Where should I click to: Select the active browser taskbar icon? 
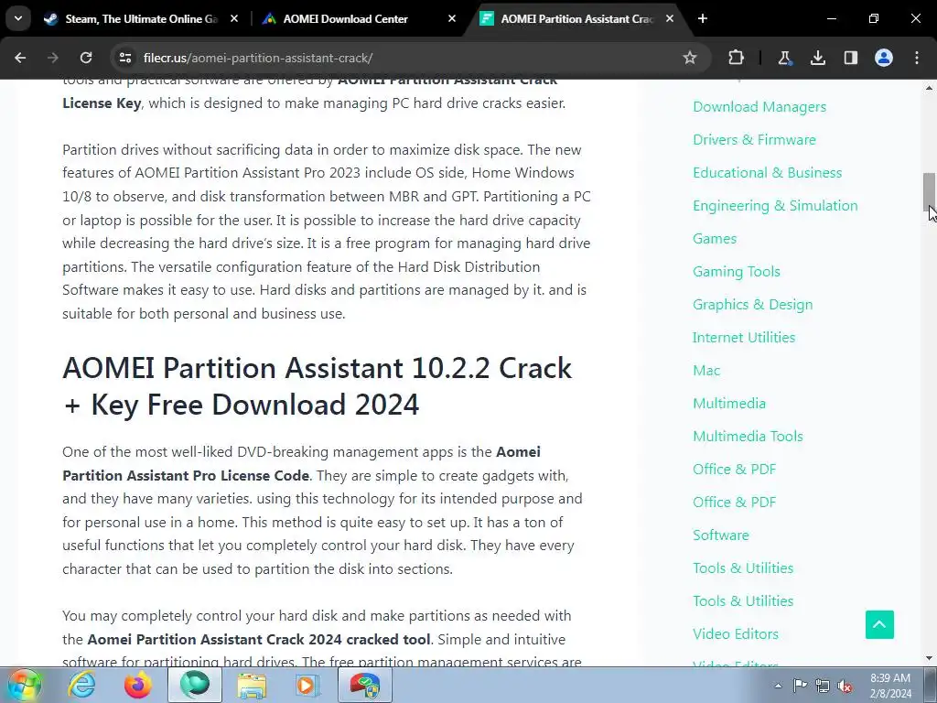pyautogui.click(x=195, y=685)
